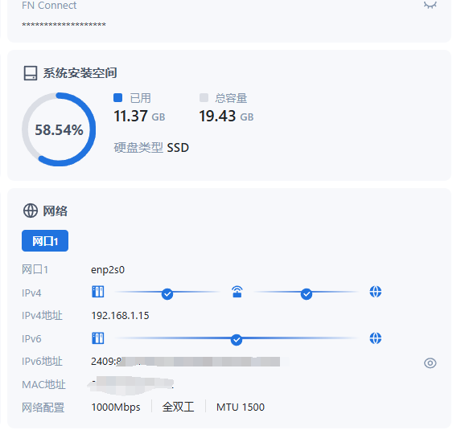461x434 pixels.
Task: Click the 1000Mbps network speed text
Action: click(x=116, y=407)
